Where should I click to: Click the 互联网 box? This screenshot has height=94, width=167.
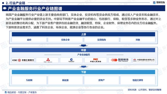(x=29, y=80)
